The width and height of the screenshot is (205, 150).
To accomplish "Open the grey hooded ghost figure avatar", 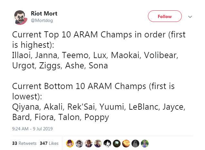I will click(x=135, y=143).
